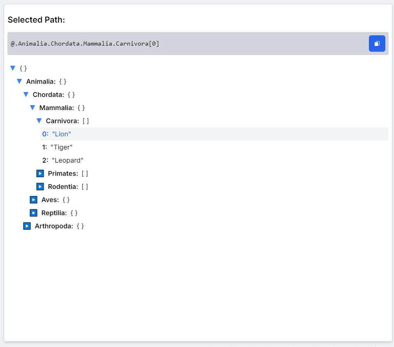Click the Carnivora key label
Image resolution: width=394 pixels, height=347 pixels.
pos(62,121)
